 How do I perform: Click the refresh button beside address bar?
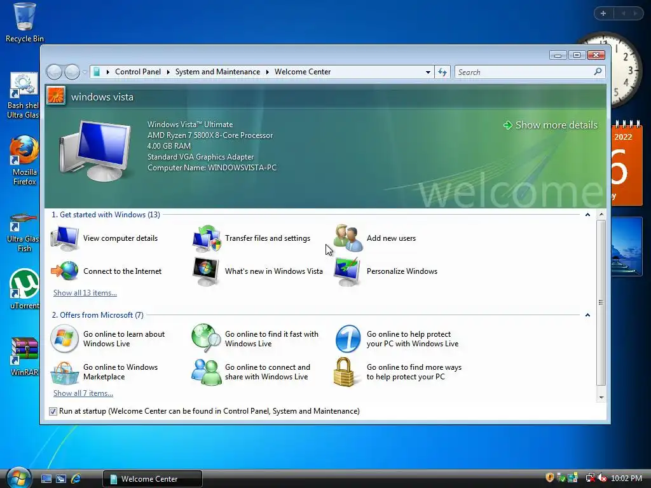[x=442, y=72]
